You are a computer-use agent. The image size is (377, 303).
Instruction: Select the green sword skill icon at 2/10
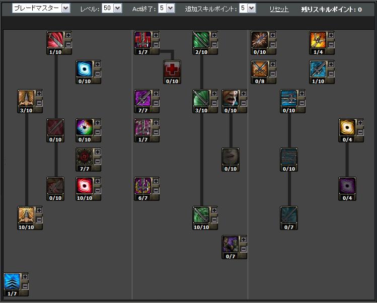pos(201,40)
